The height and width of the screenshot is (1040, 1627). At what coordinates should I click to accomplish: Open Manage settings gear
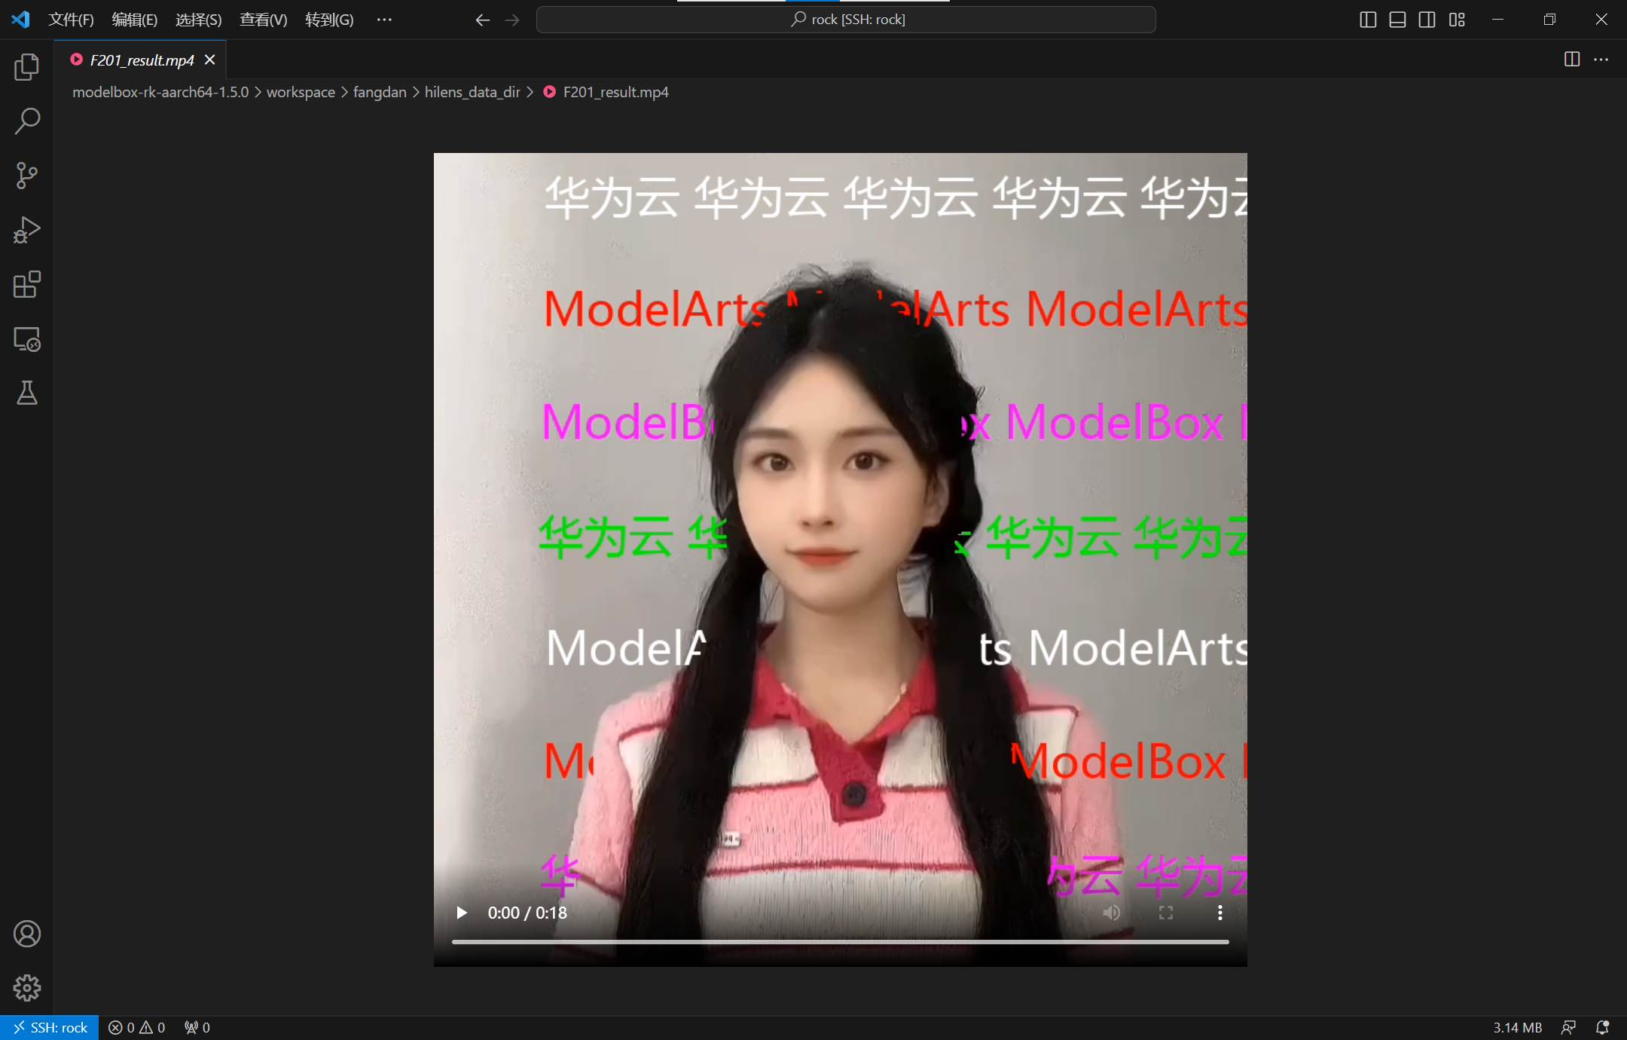click(27, 987)
